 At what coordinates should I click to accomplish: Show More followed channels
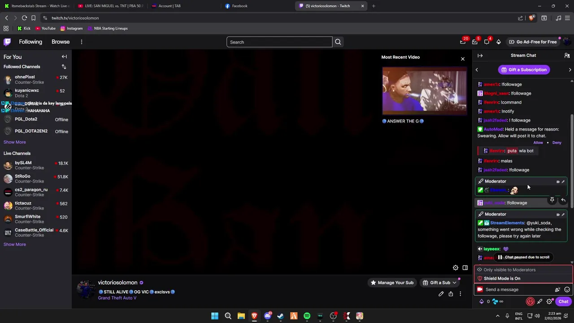pos(15,142)
